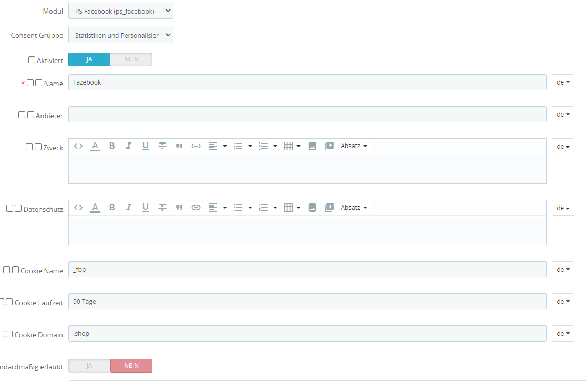Focus the Name field containing Fazebook

click(x=307, y=82)
